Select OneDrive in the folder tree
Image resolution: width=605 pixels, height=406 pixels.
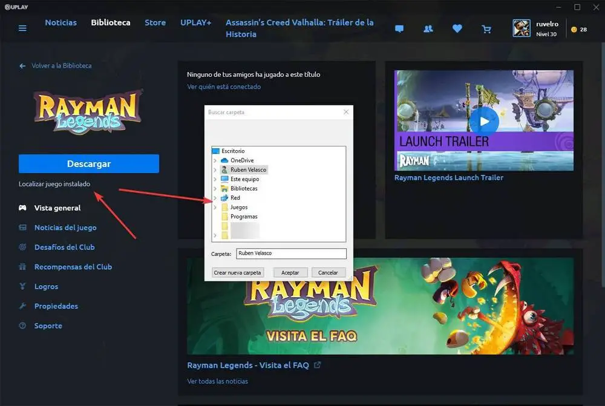coord(242,160)
